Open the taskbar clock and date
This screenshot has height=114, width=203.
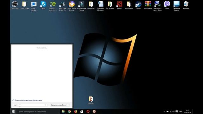(187, 111)
